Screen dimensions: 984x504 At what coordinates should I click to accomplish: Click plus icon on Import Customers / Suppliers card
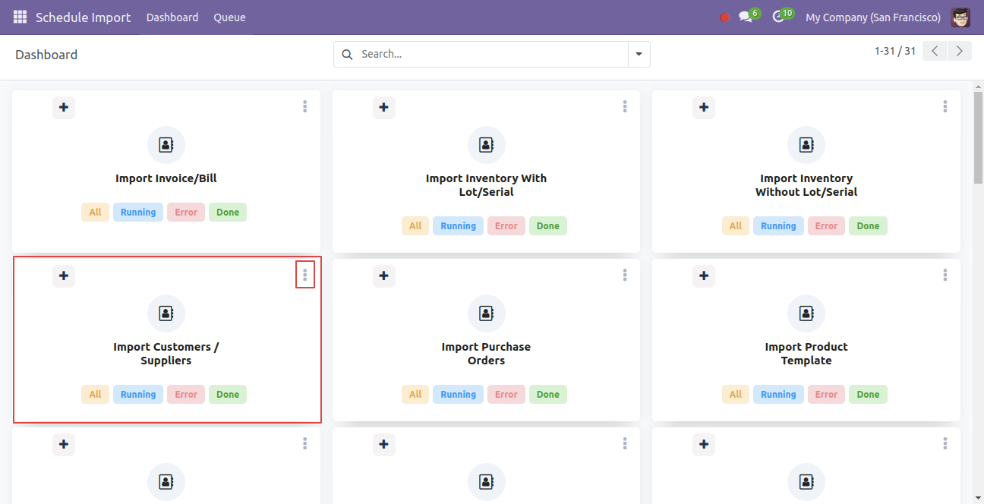coord(64,276)
